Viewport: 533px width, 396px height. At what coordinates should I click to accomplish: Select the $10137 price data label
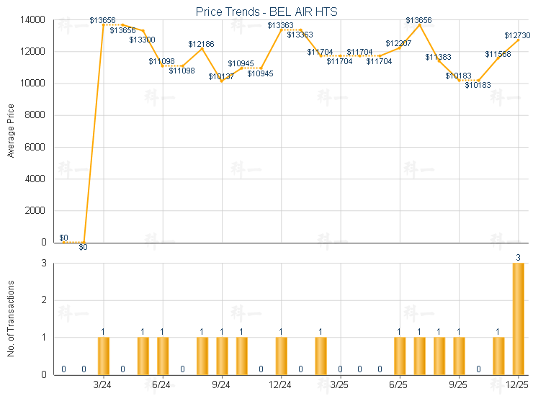coord(221,76)
